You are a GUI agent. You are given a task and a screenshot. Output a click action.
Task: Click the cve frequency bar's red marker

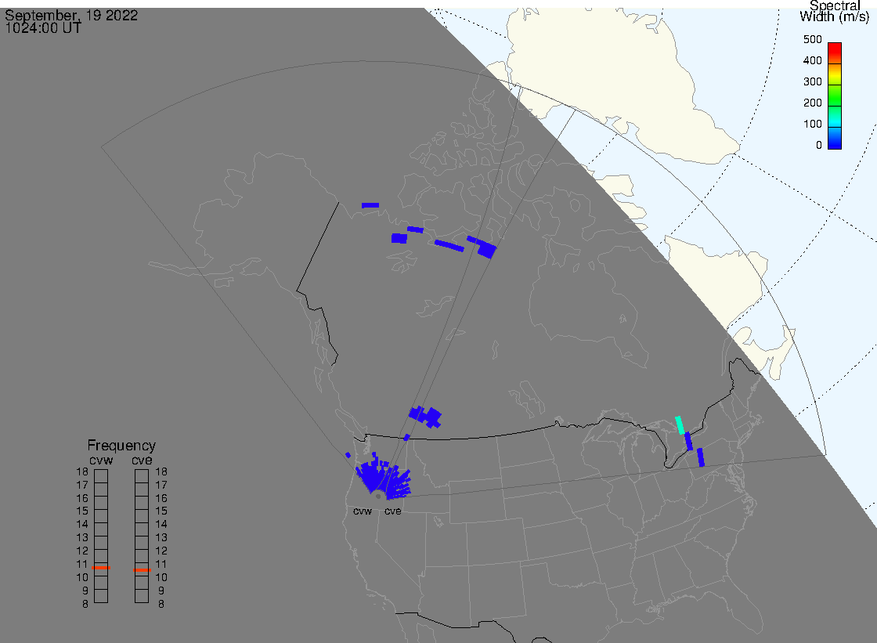[x=142, y=570]
